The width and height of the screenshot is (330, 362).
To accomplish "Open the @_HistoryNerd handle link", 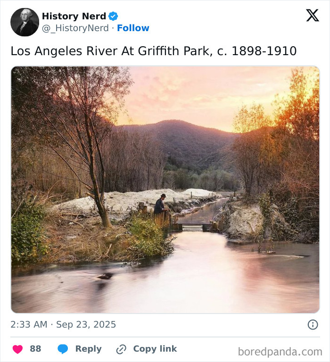I will (x=75, y=28).
